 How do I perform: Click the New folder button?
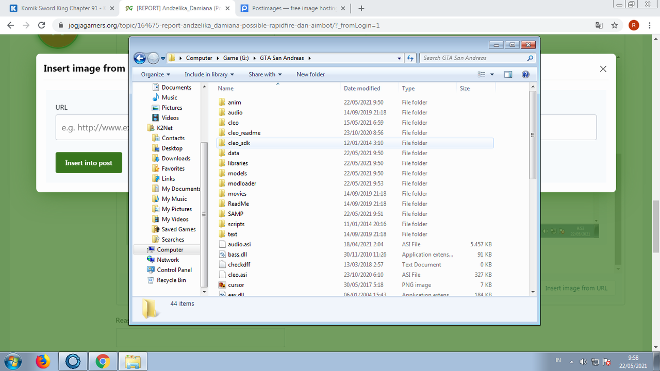click(310, 75)
